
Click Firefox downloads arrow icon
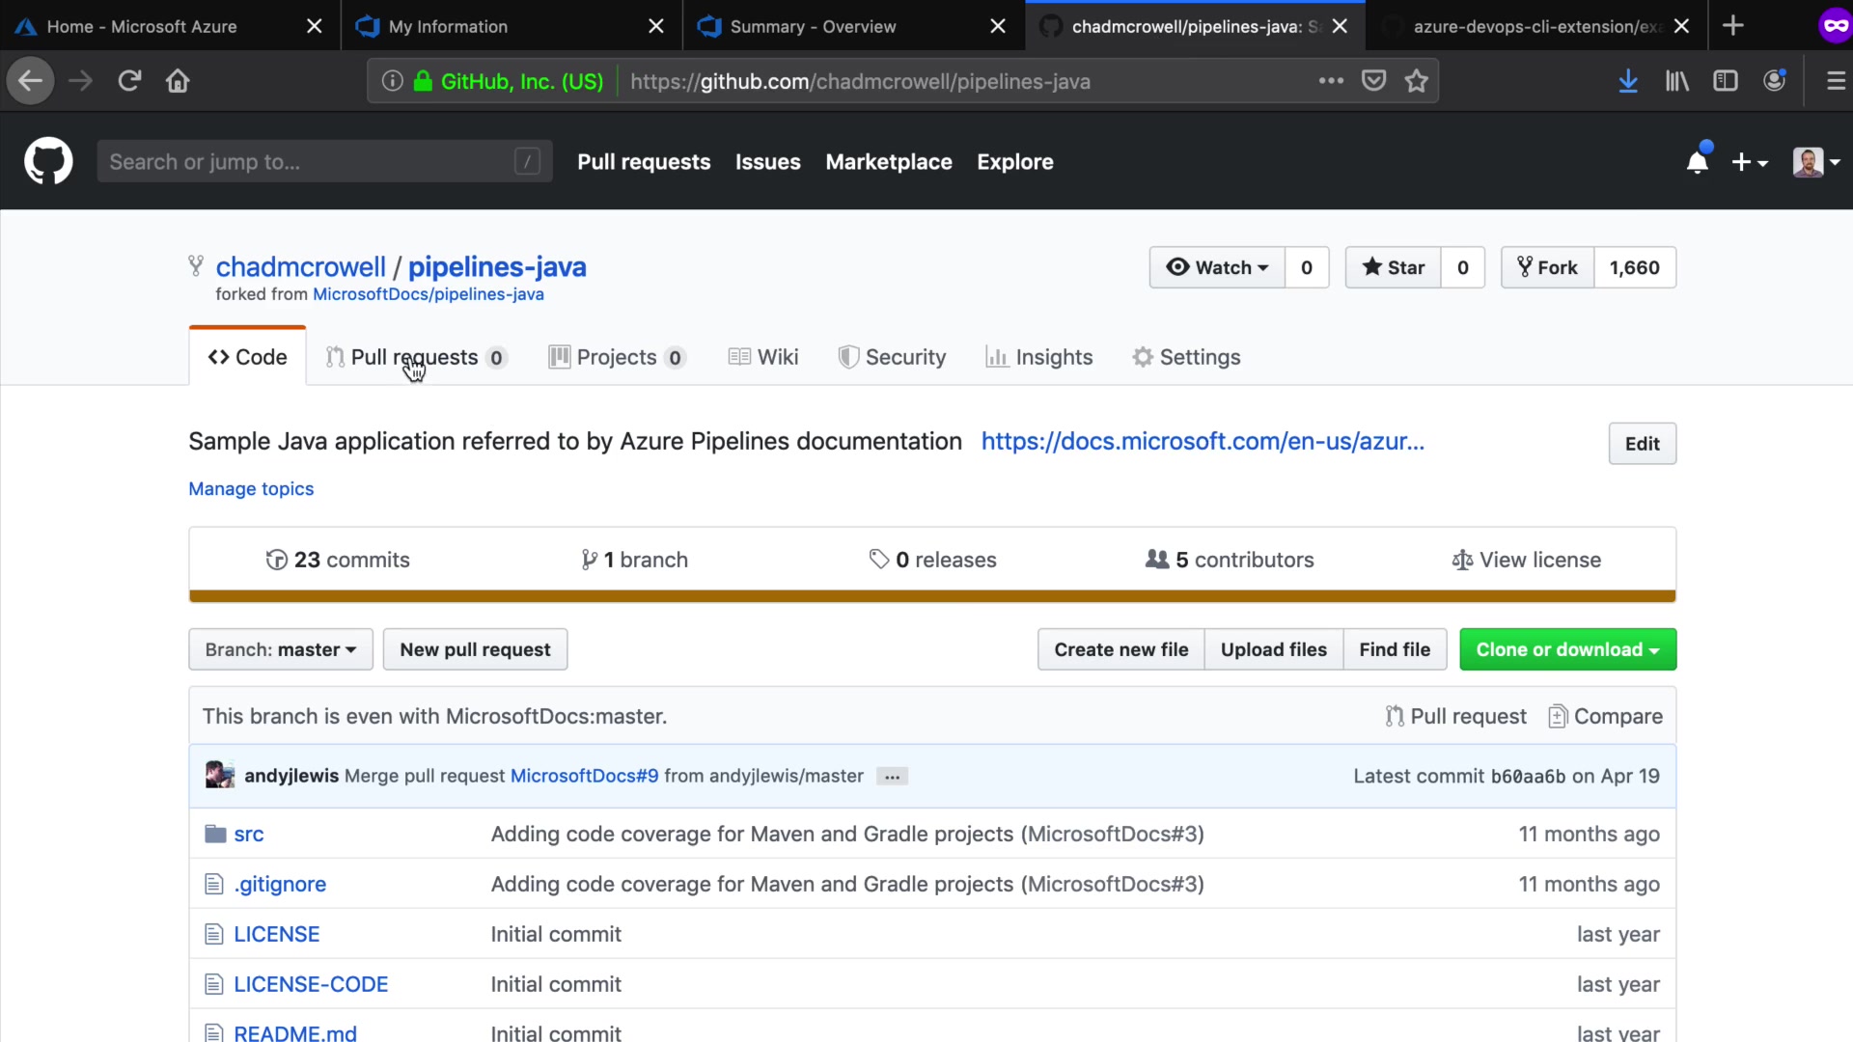coord(1628,81)
